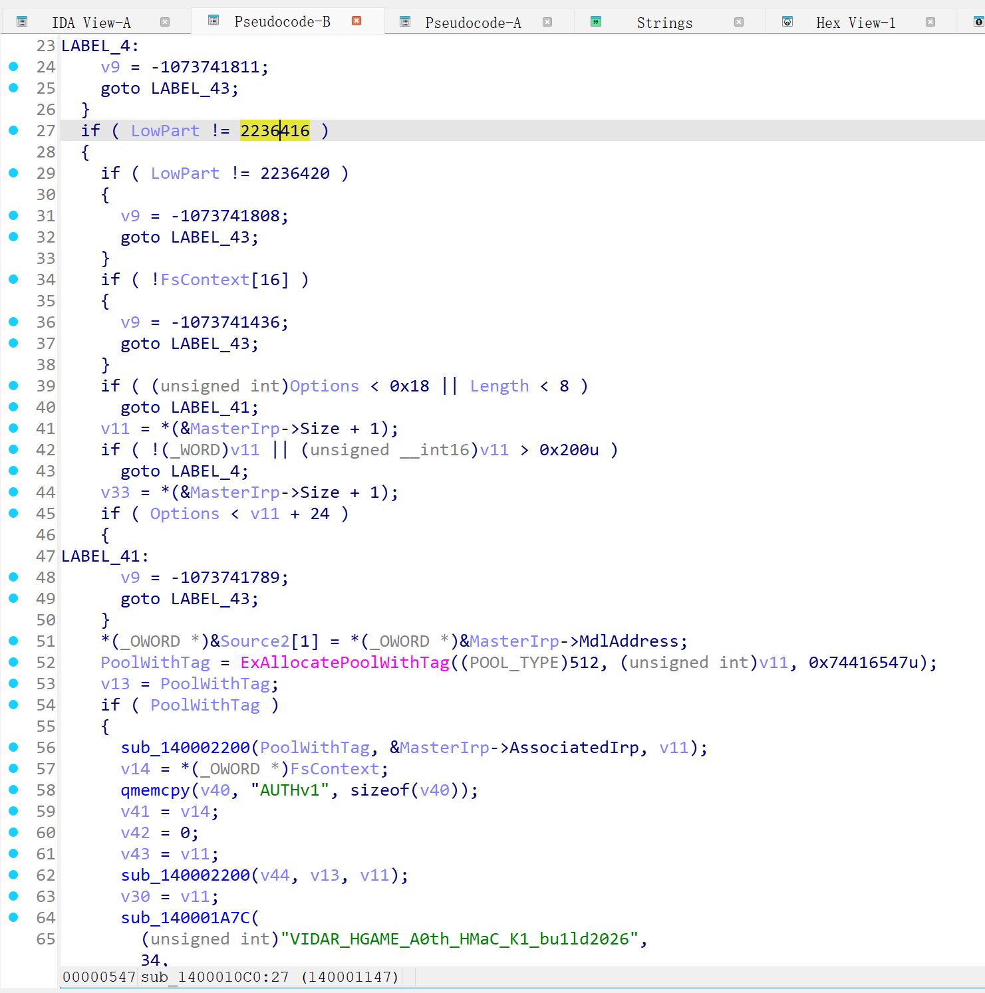Image resolution: width=985 pixels, height=993 pixels.
Task: Click ExAllocatePoolWithTag function call
Action: click(345, 663)
